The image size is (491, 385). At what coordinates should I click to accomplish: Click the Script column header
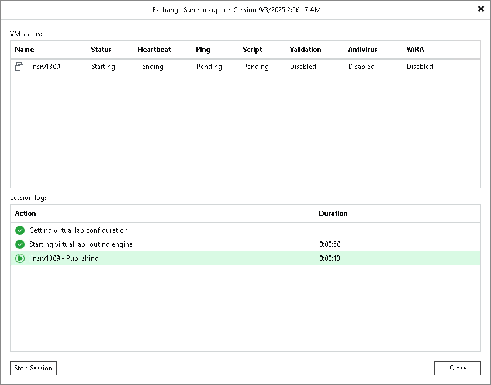(252, 50)
